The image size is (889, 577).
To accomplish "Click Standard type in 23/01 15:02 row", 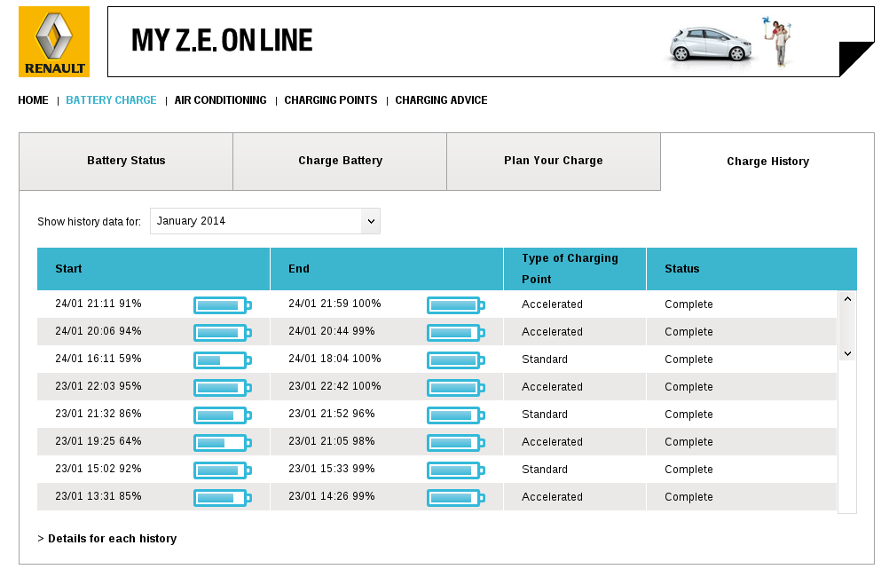I will (x=544, y=470).
